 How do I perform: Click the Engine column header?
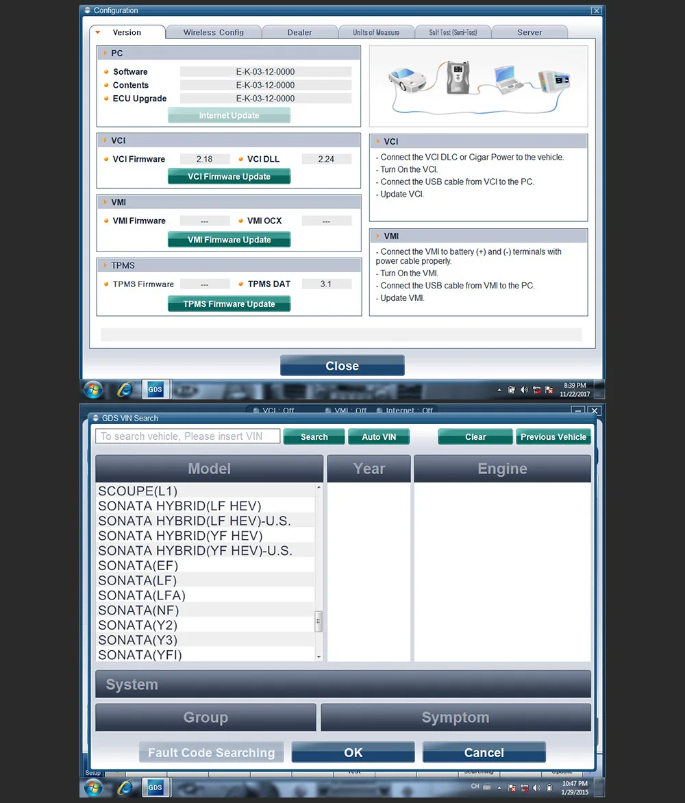(502, 469)
